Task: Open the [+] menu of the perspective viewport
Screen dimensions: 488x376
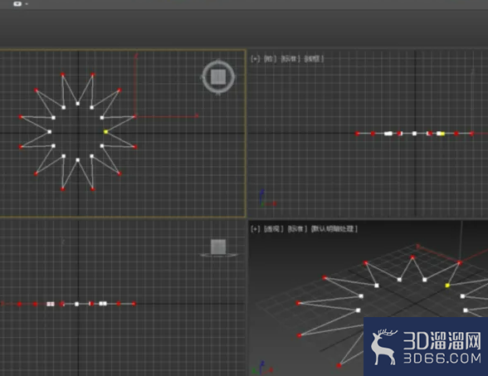Action: click(x=255, y=229)
